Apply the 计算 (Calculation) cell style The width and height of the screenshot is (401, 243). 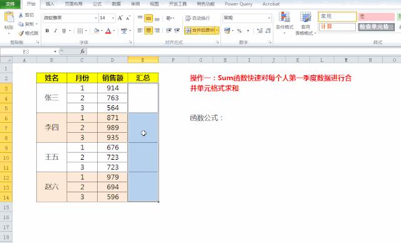click(x=337, y=27)
